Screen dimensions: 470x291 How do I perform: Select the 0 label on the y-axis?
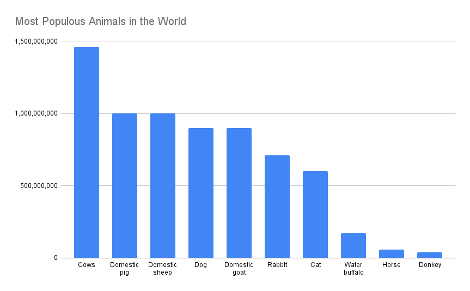click(x=55, y=258)
